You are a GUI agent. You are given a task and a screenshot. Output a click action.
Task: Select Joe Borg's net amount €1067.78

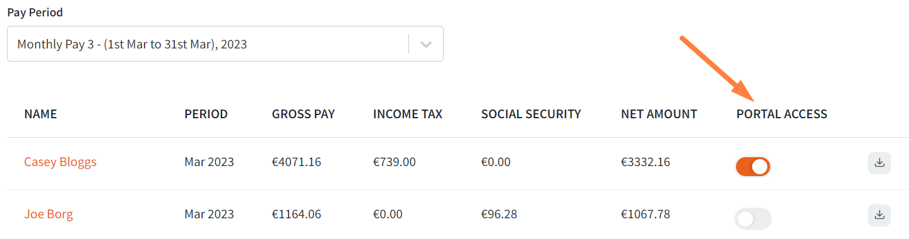coord(646,214)
